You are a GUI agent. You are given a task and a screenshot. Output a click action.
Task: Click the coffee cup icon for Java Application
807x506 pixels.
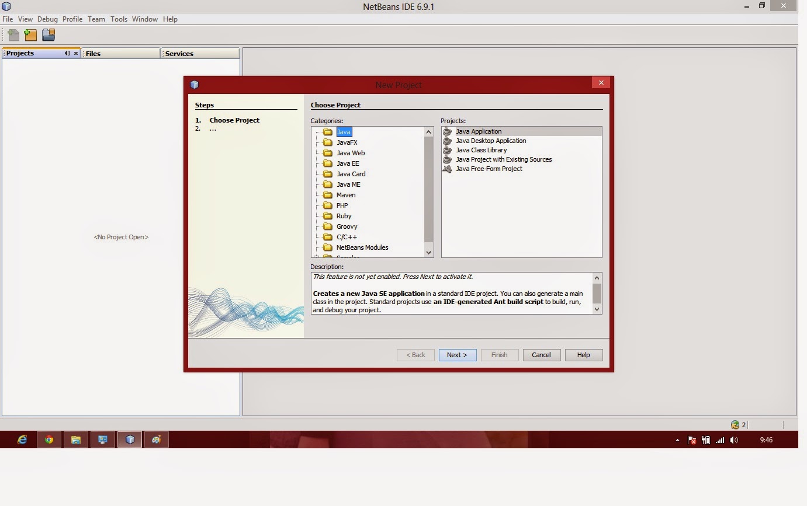coord(448,131)
